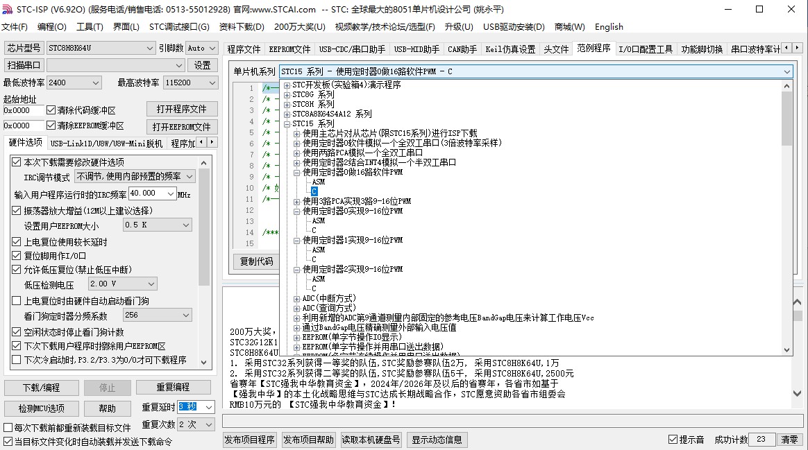Switch to EEPROM文件 tab
Image resolution: width=808 pixels, height=450 pixels.
point(289,49)
